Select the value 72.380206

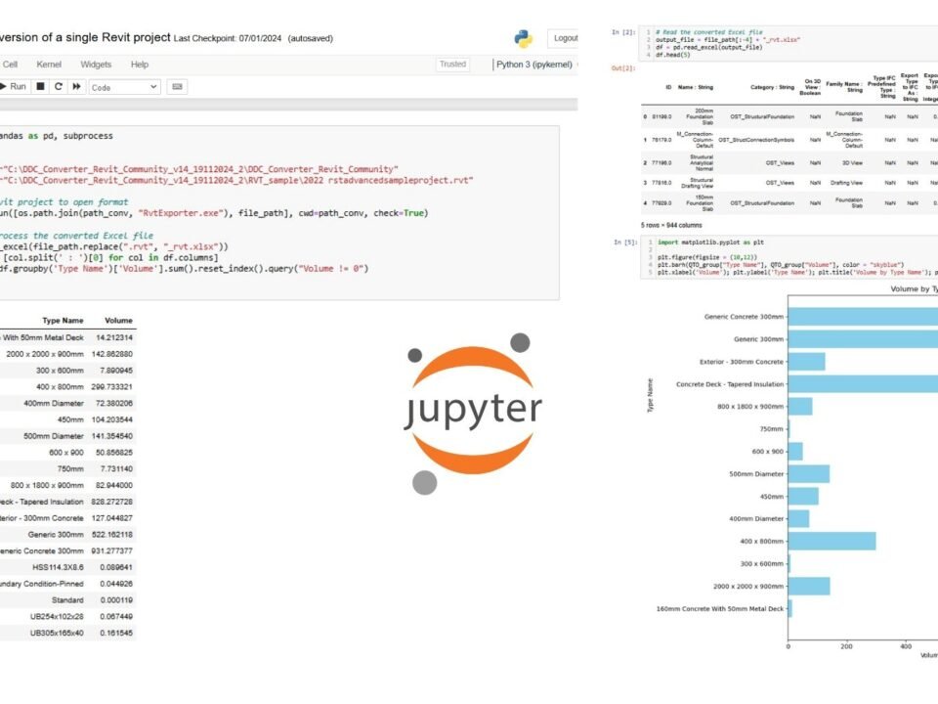pyautogui.click(x=114, y=404)
